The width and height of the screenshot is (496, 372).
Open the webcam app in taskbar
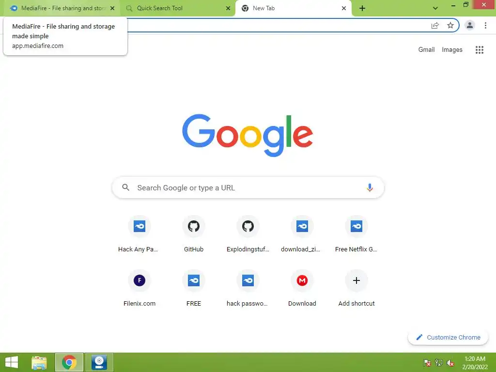99,362
